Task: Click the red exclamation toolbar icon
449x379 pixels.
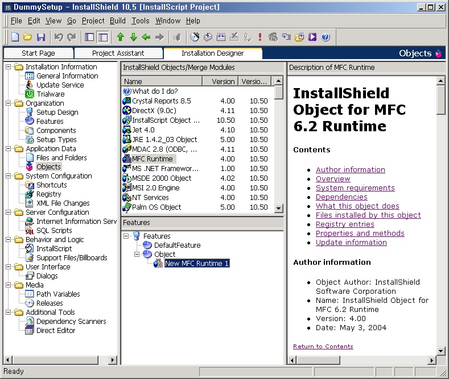Action: pyautogui.click(x=260, y=37)
